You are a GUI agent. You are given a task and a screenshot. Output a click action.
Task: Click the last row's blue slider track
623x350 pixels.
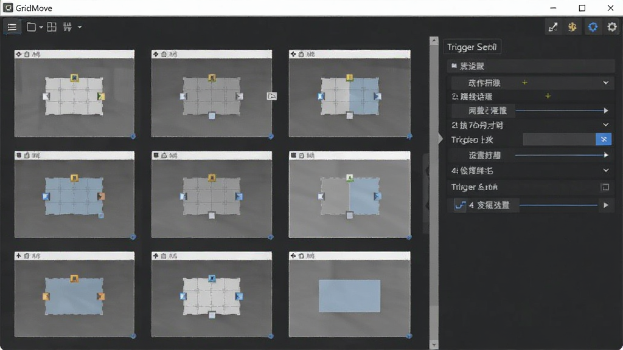(x=559, y=205)
